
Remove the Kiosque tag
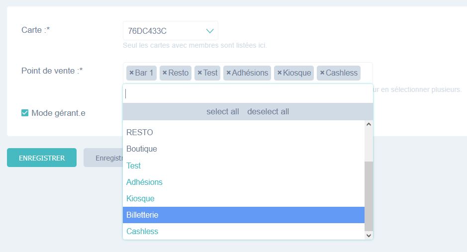280,73
